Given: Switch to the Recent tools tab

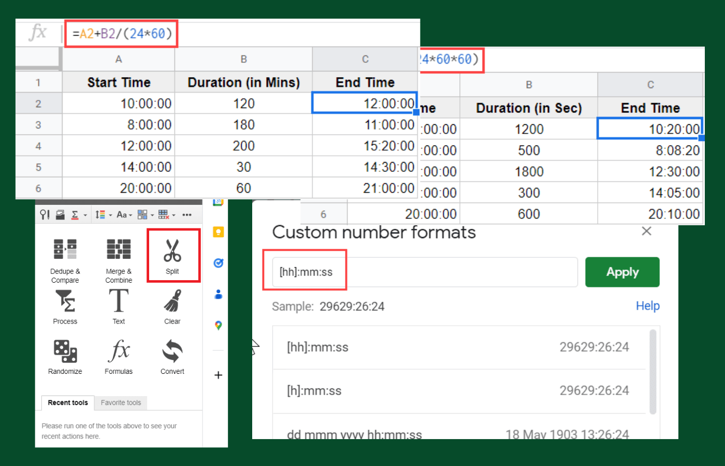Looking at the screenshot, I should click(67, 403).
